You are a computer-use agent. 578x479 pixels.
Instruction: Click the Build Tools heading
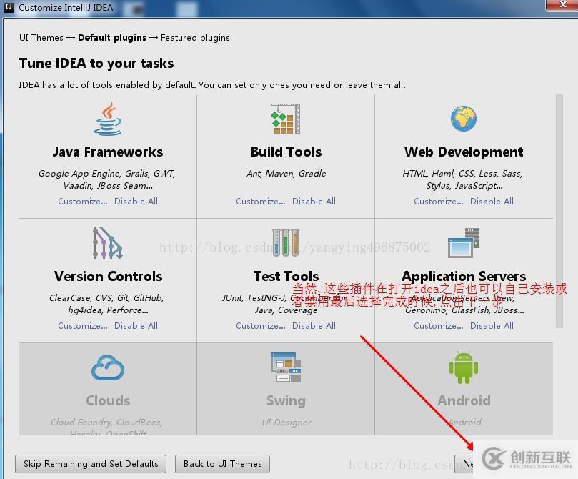pyautogui.click(x=286, y=152)
